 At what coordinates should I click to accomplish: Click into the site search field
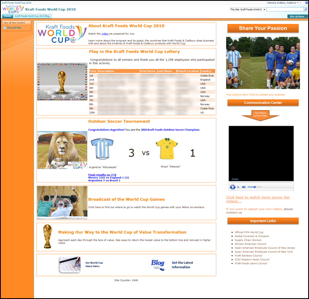(x=285, y=9)
